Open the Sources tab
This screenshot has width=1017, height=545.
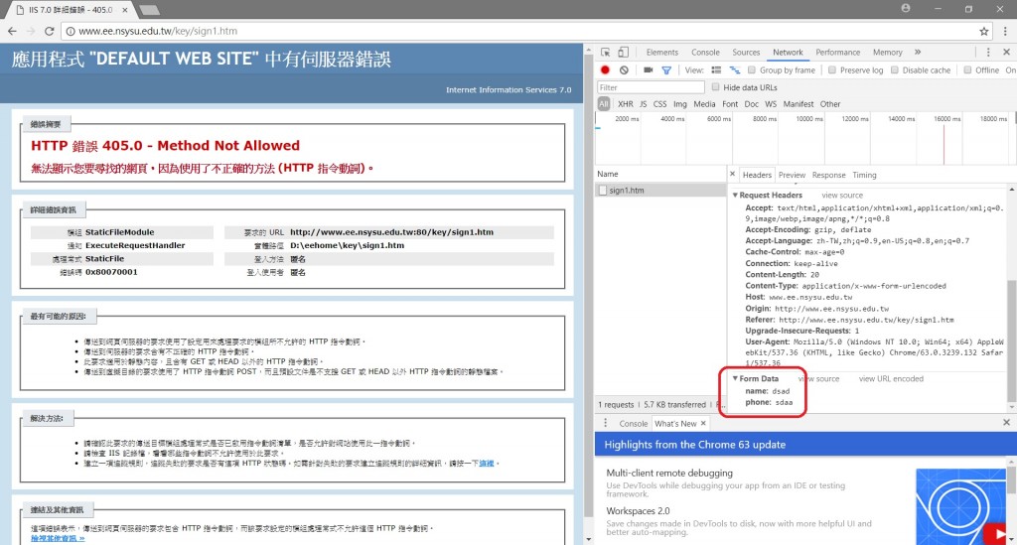(x=746, y=53)
